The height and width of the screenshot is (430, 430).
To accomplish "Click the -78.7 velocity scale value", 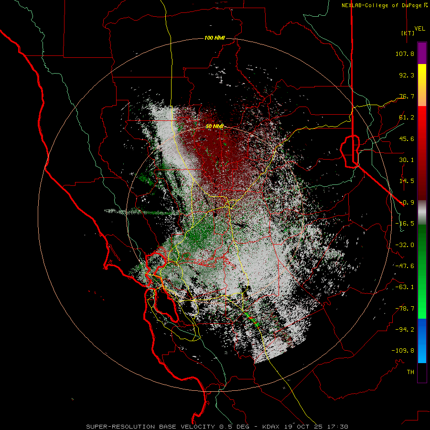I will [405, 309].
